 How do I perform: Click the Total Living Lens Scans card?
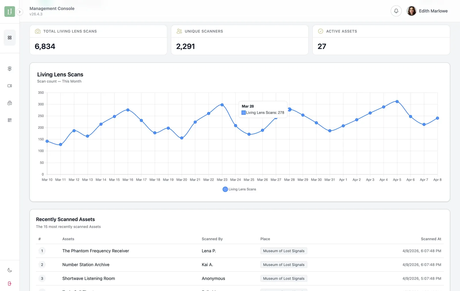coord(98,40)
